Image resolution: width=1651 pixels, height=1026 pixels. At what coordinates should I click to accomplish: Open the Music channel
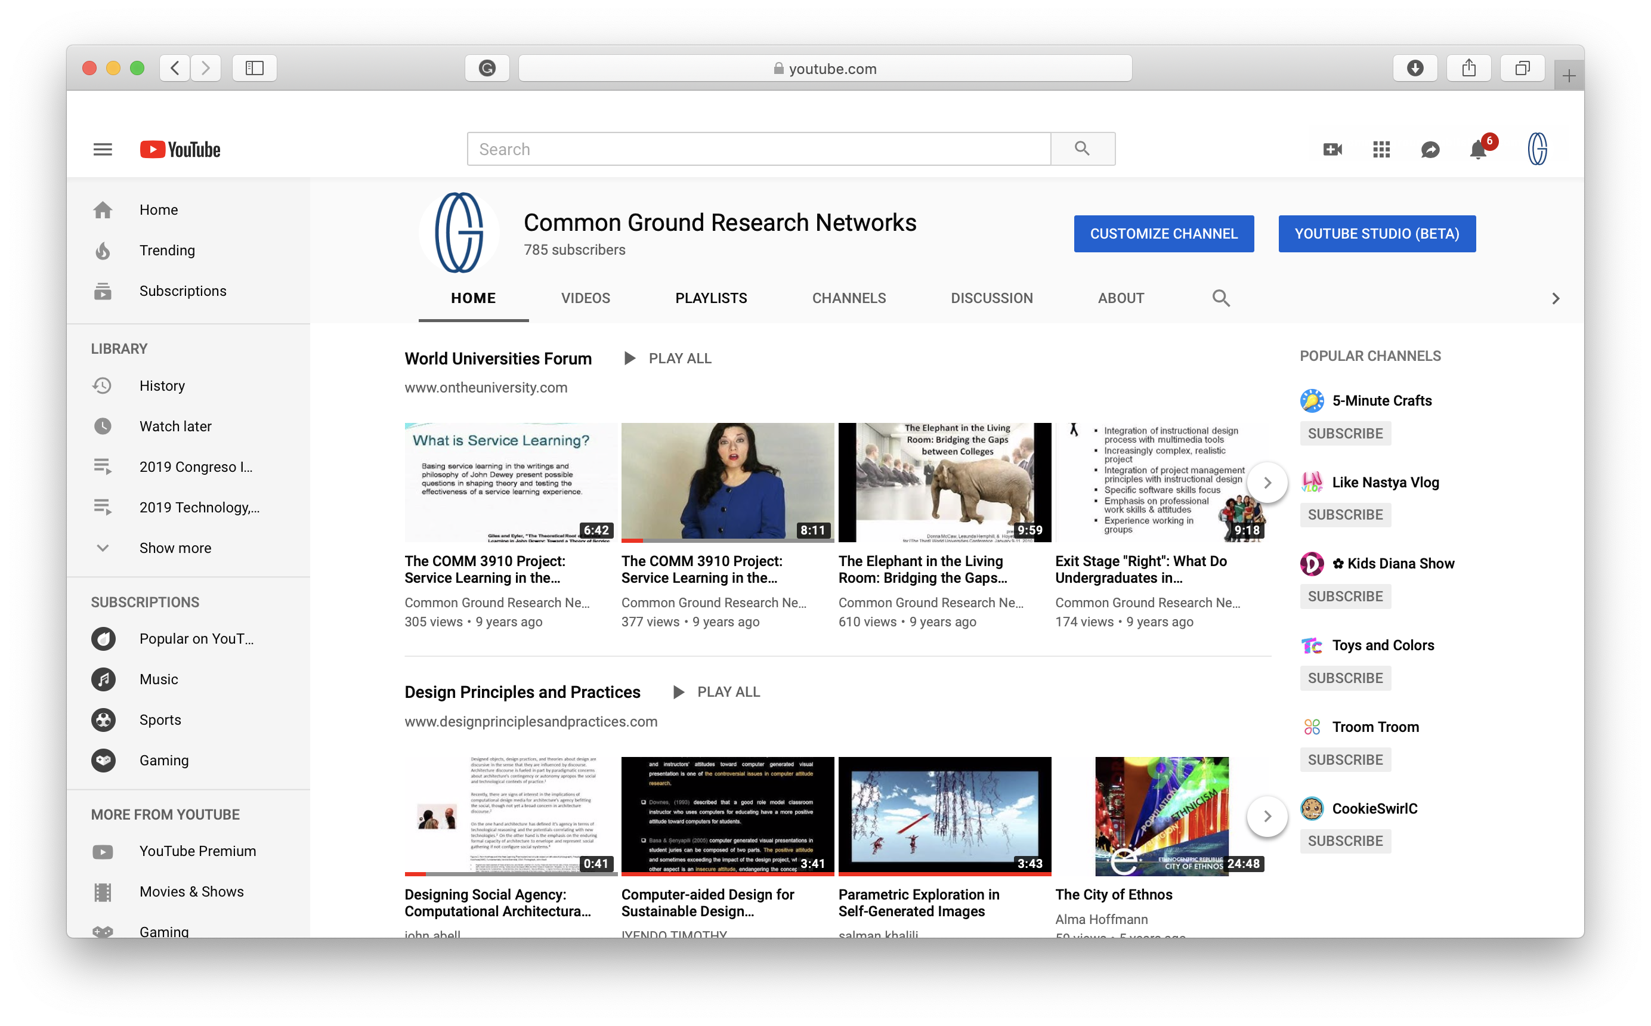pos(188,679)
